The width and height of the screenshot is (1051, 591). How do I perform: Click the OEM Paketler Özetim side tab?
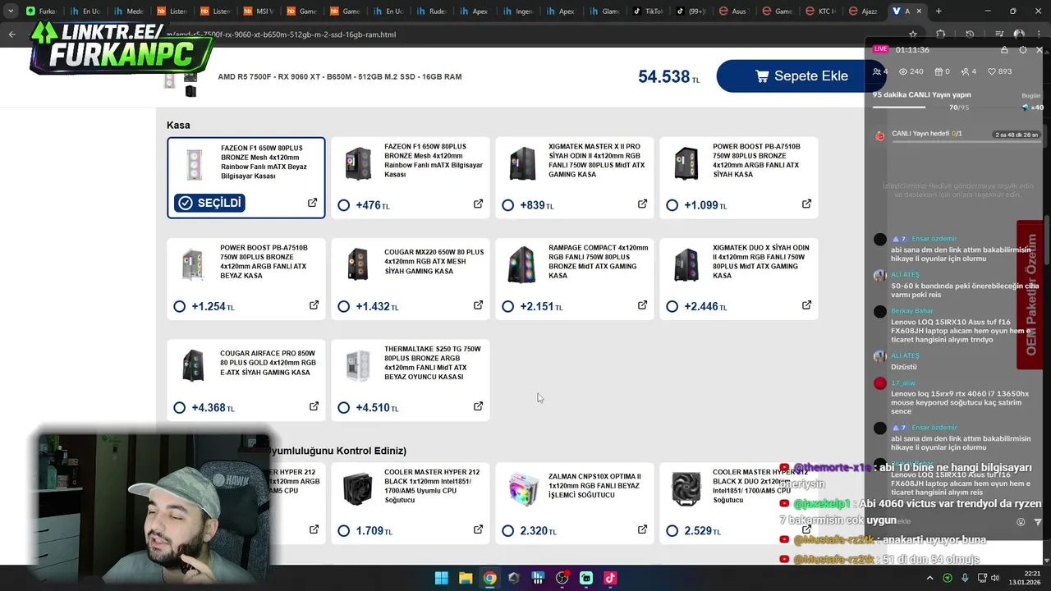coord(1031,295)
